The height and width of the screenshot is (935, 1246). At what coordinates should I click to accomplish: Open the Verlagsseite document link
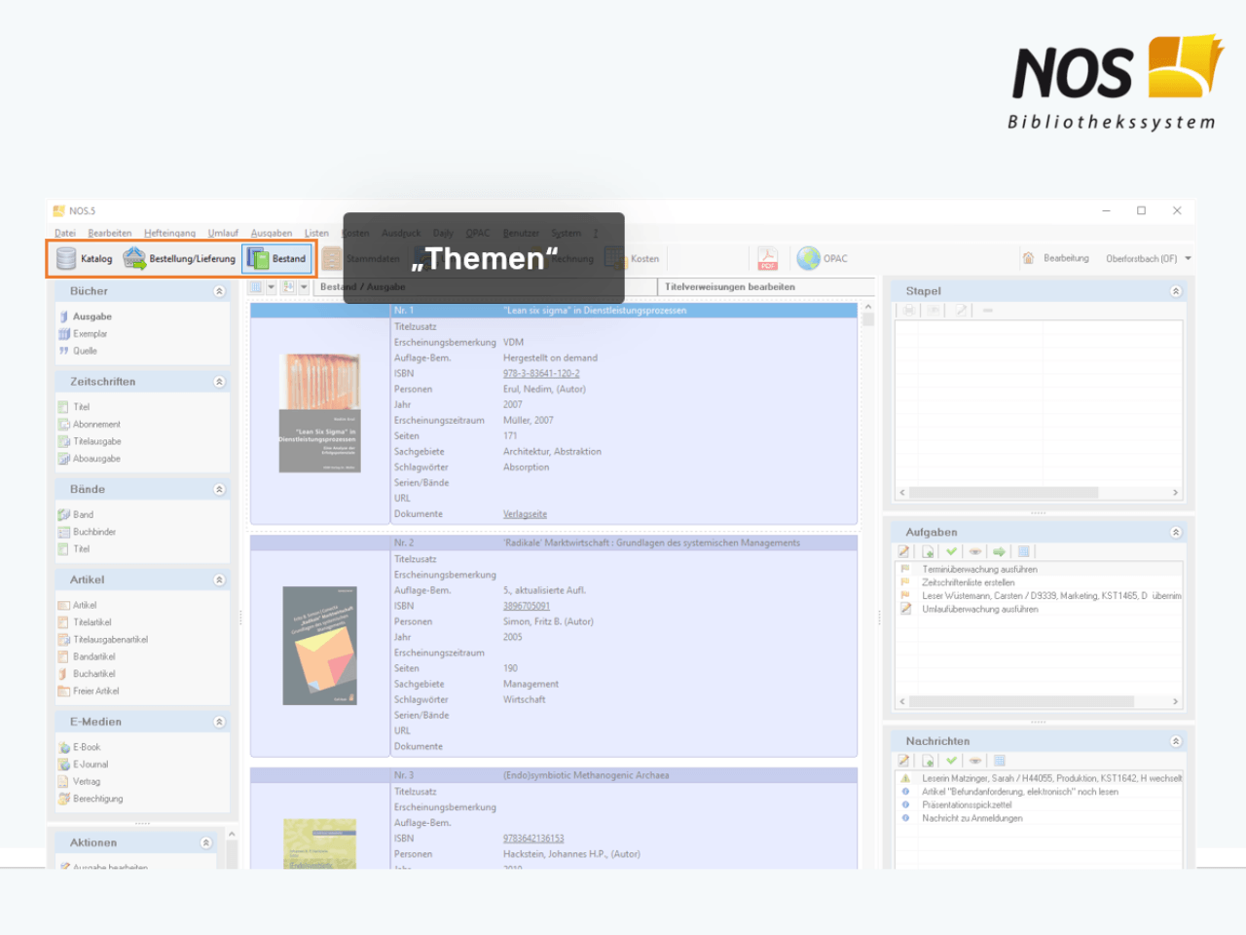[x=525, y=514]
